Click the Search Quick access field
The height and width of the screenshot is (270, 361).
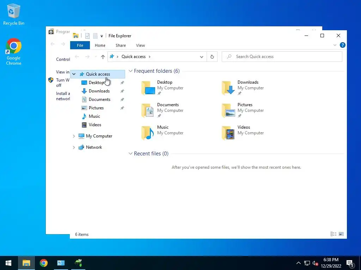tap(282, 57)
